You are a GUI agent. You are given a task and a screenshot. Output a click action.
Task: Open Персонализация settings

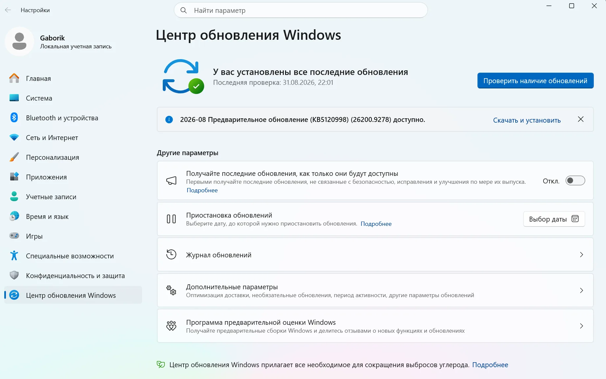[73, 157]
